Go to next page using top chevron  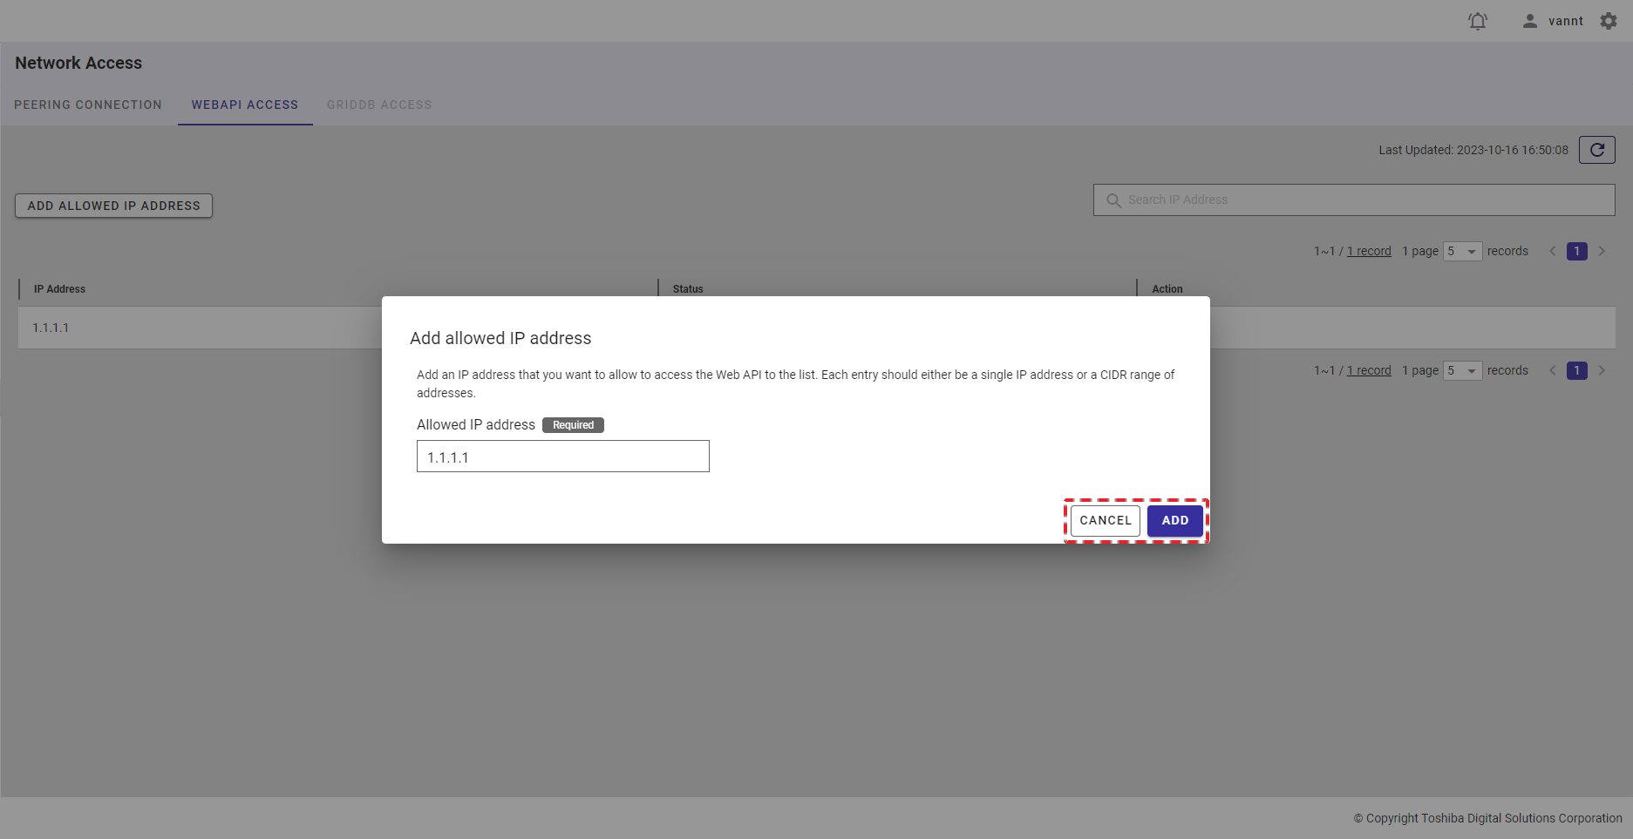coord(1602,251)
